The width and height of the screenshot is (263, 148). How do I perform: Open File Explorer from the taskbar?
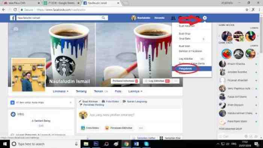click(x=86, y=144)
